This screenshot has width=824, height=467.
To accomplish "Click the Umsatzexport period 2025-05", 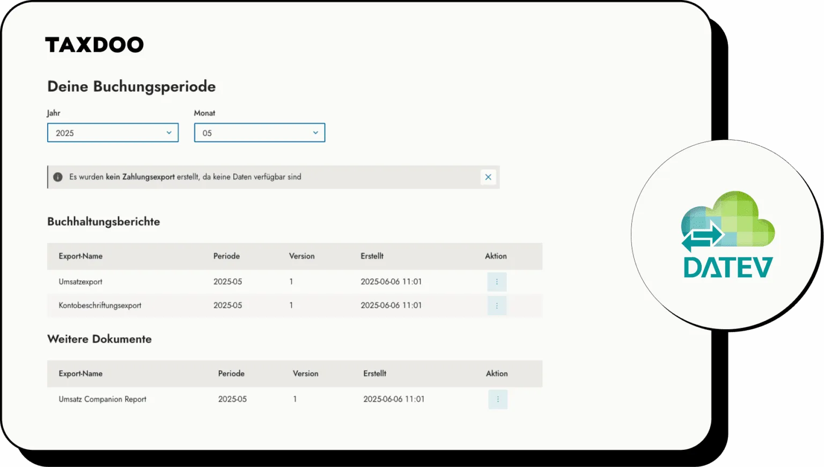I will pyautogui.click(x=228, y=281).
